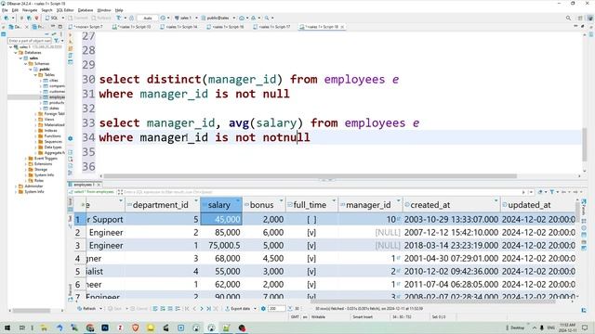Switch to the Script-7 editor tab
The height and width of the screenshot is (334, 595).
[x=86, y=27]
